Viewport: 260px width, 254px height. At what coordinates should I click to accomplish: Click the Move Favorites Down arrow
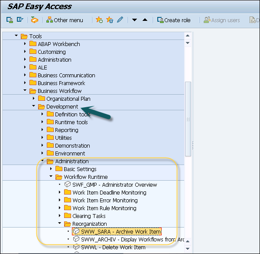pos(134,20)
